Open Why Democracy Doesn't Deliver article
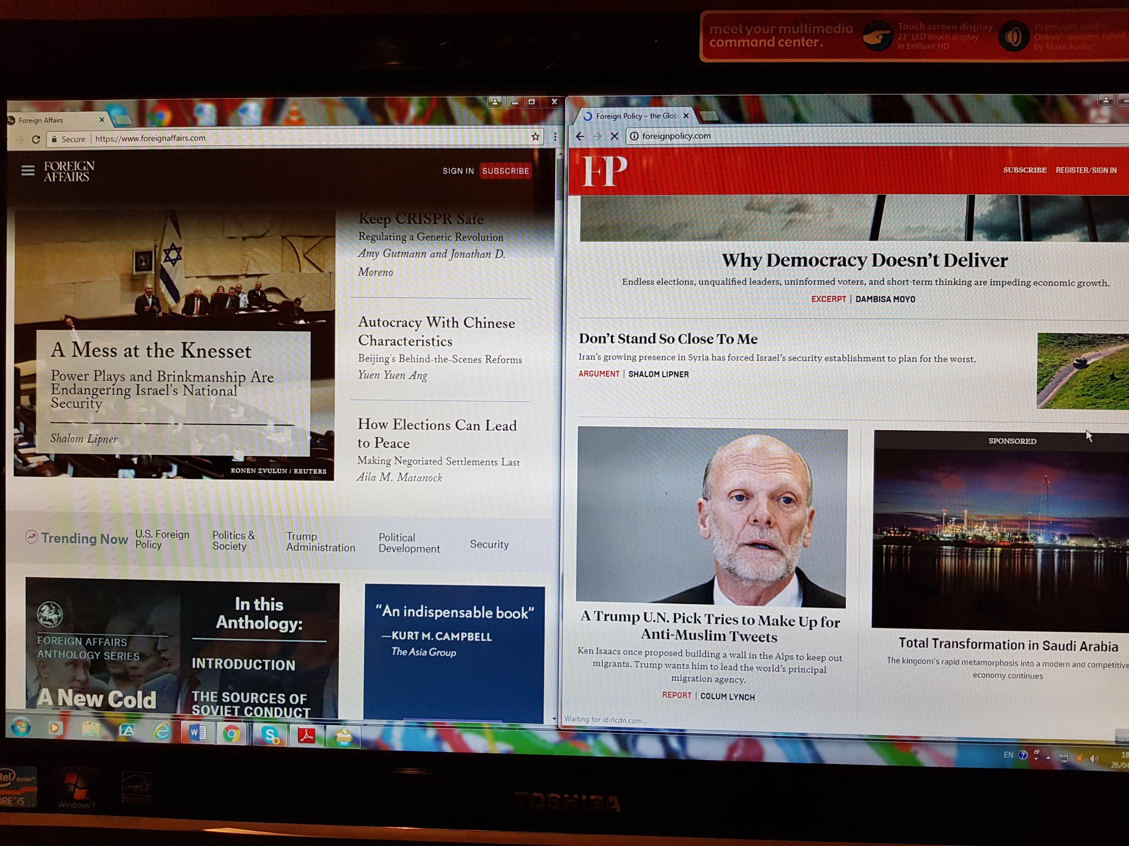Image resolution: width=1129 pixels, height=846 pixels. coord(864,260)
